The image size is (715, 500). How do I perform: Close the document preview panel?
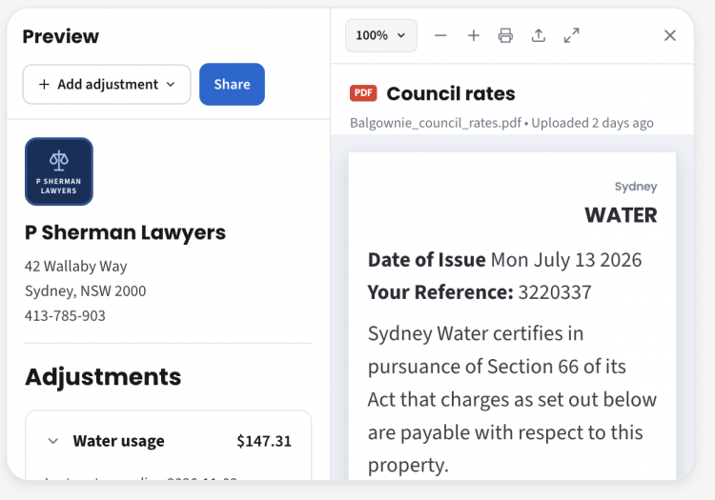tap(670, 35)
